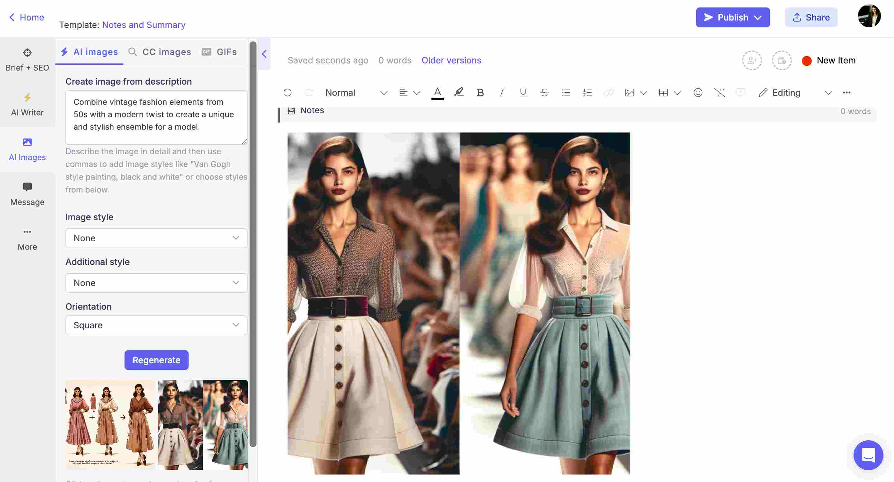This screenshot has width=894, height=482.
Task: Insert a bulleted list
Action: [566, 93]
